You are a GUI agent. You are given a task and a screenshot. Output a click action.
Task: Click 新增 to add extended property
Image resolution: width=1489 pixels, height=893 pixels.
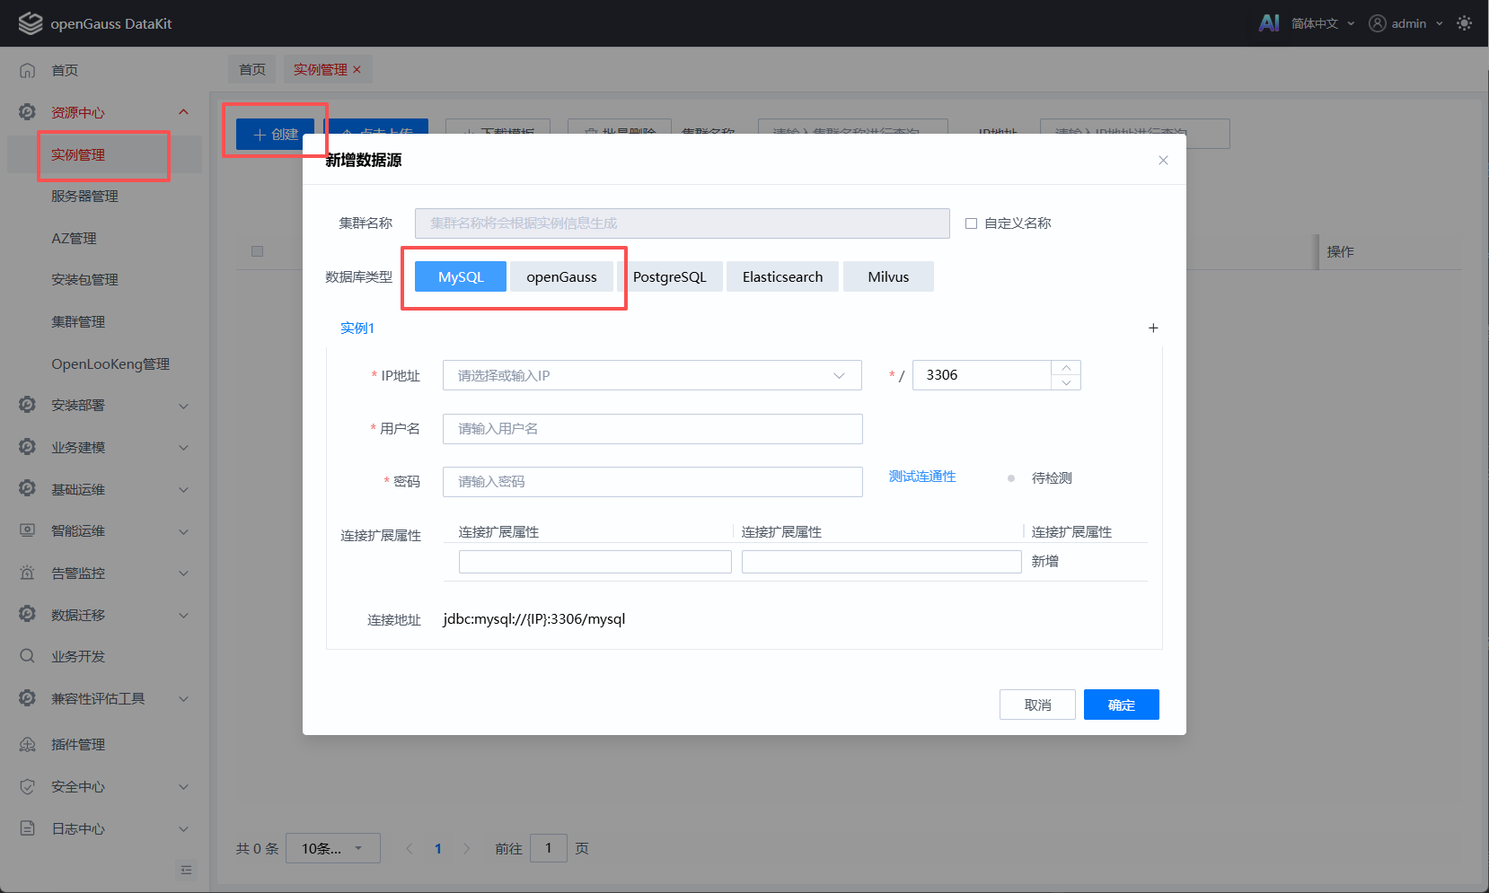point(1044,561)
